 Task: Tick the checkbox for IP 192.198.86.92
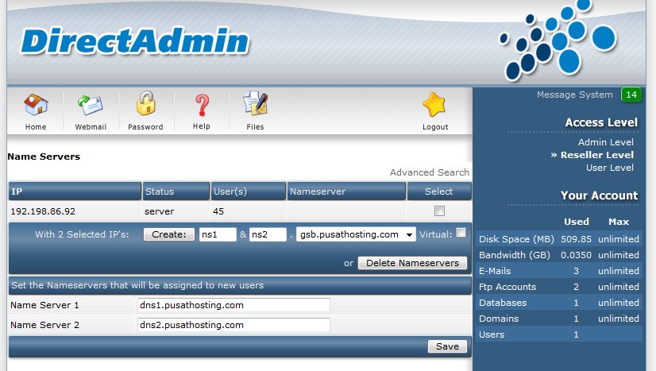[439, 211]
